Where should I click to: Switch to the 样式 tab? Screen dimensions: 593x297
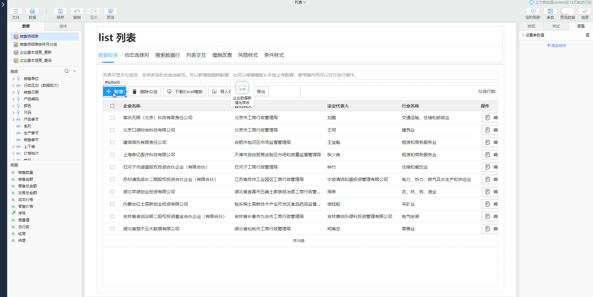(556, 26)
